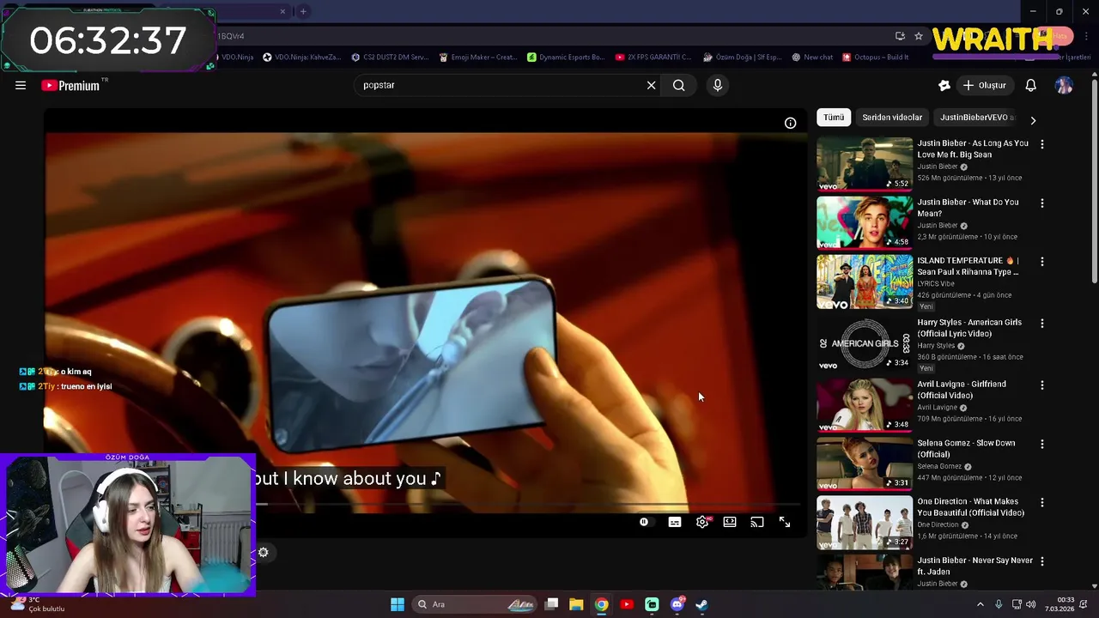This screenshot has width=1099, height=618.
Task: Select the Seriden videolar chip
Action: tap(892, 118)
